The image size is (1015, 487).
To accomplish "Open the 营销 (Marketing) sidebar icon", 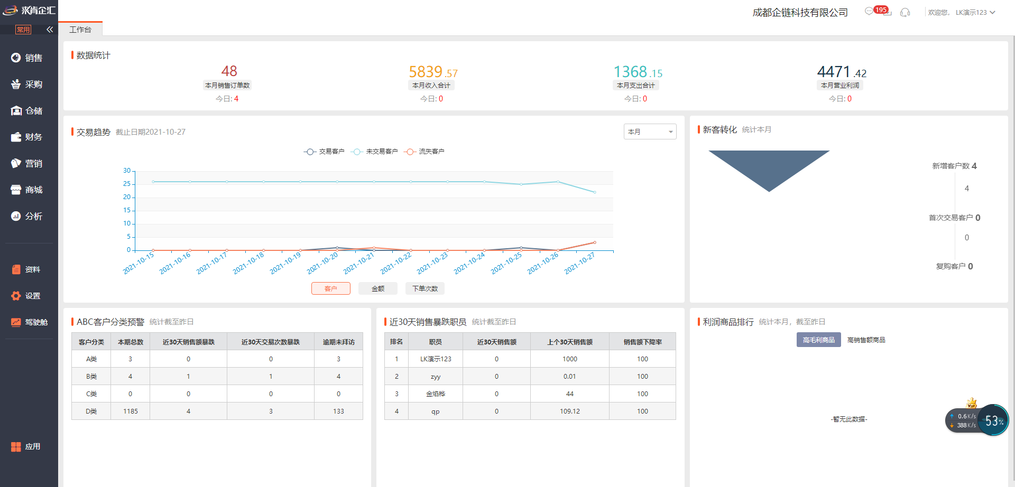I will 16,163.
